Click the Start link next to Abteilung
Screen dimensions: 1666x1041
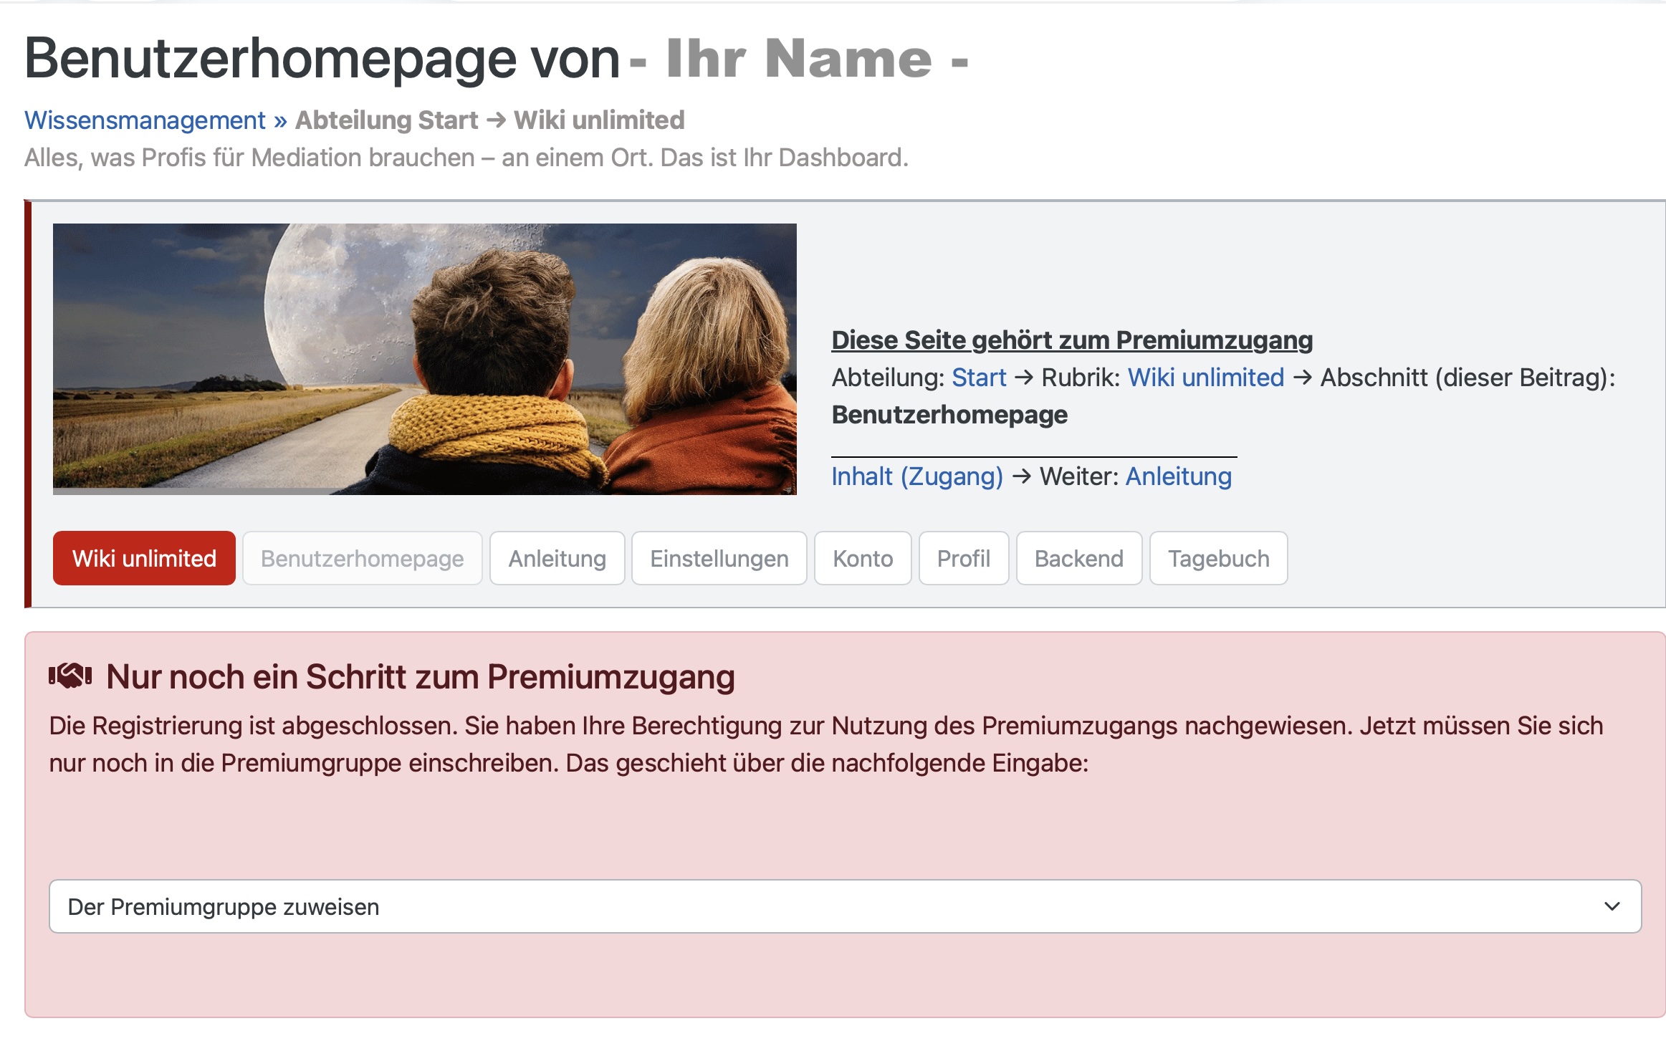click(979, 378)
